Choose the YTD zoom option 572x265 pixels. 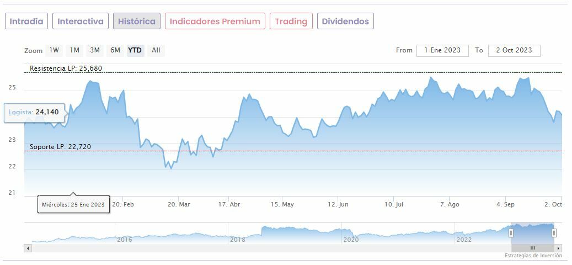(135, 50)
